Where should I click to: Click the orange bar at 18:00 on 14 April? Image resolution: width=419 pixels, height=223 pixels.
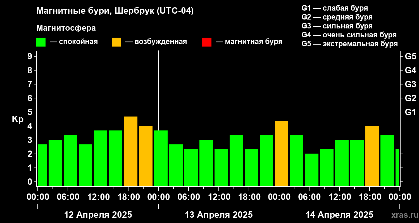point(372,156)
